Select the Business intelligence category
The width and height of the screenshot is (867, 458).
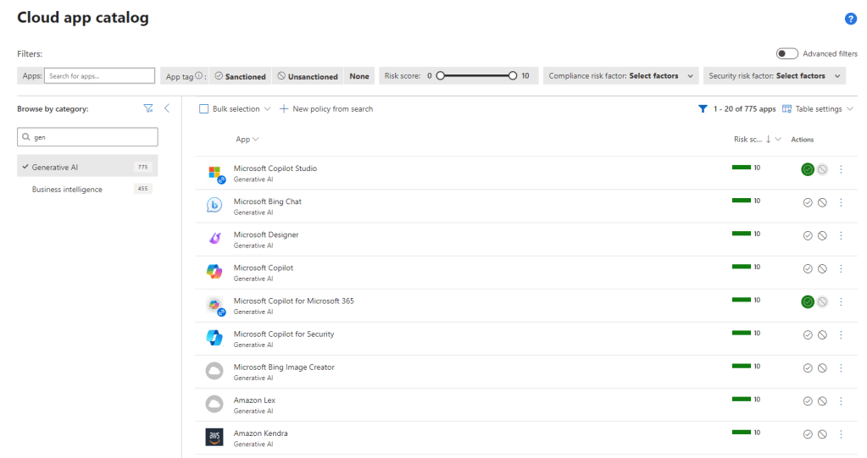[67, 190]
